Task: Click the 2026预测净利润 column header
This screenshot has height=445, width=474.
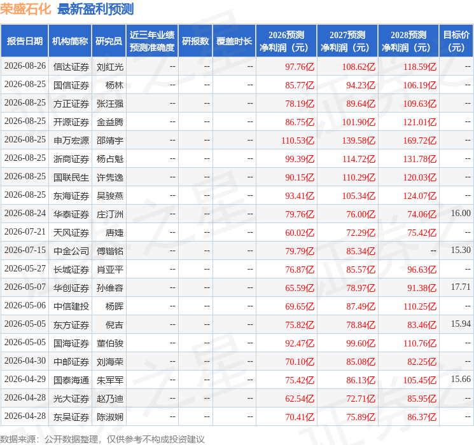Action: coord(286,41)
